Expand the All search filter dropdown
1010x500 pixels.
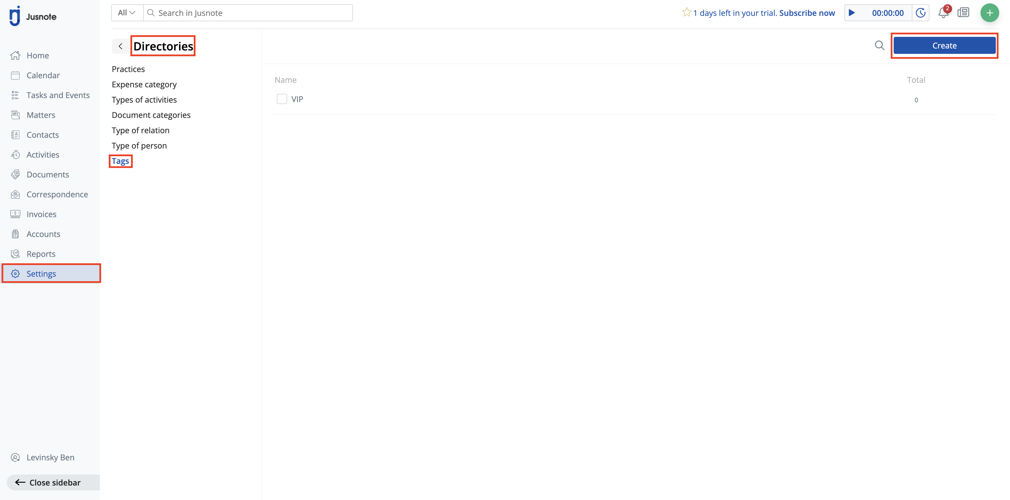point(127,13)
